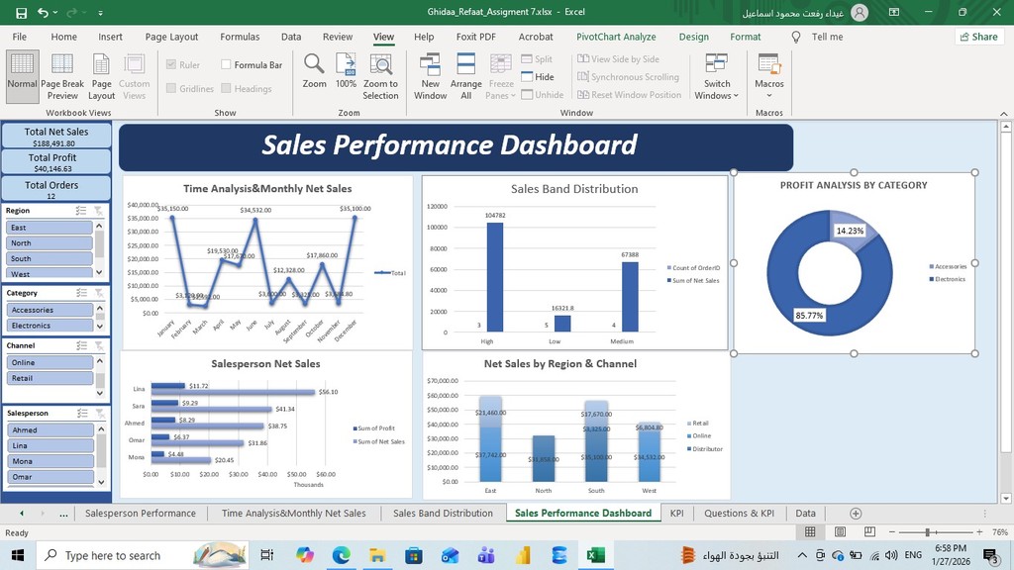Viewport: 1014px width, 570px height.
Task: Clear filter on Category slicer
Action: tap(98, 293)
